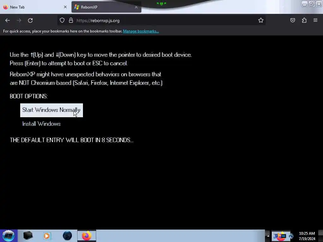Minimize the Firefox window
Image resolution: width=323 pixels, height=242 pixels.
(304, 4)
